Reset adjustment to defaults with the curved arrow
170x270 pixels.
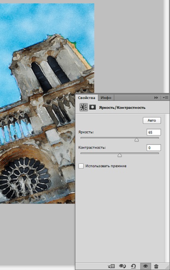pos(133,266)
